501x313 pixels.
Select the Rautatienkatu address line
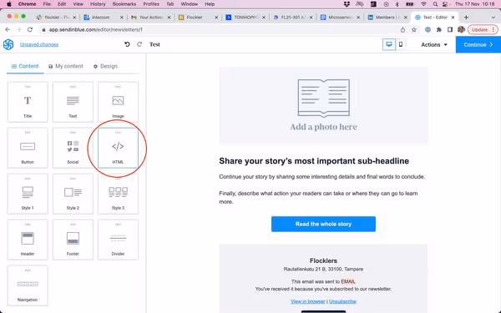[323, 270]
